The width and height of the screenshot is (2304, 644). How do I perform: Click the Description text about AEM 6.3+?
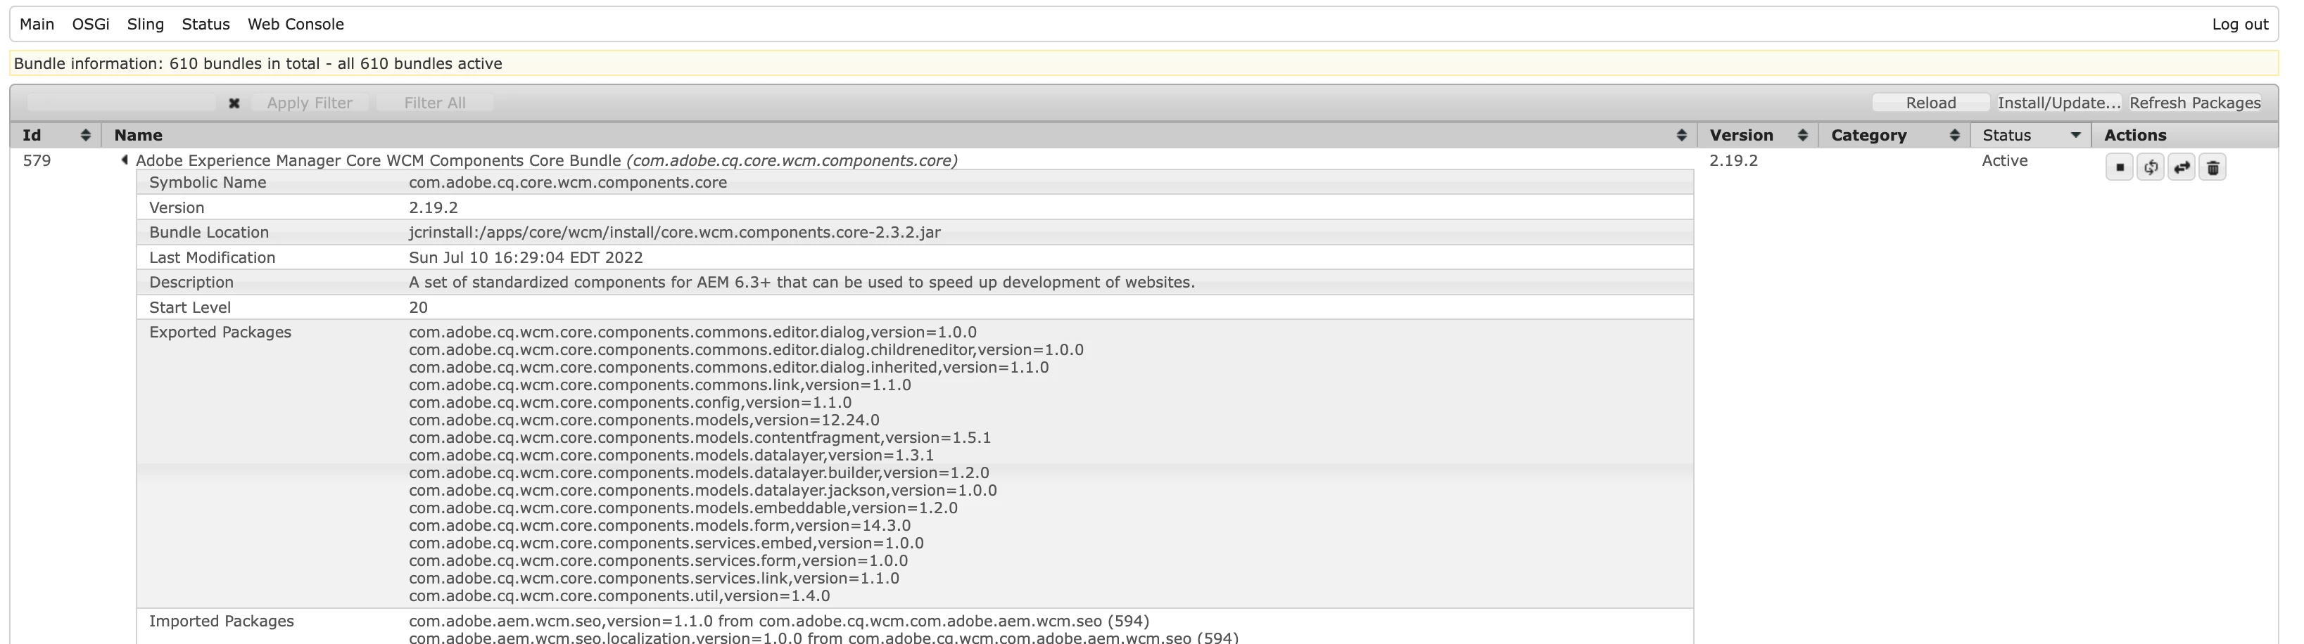pos(802,282)
